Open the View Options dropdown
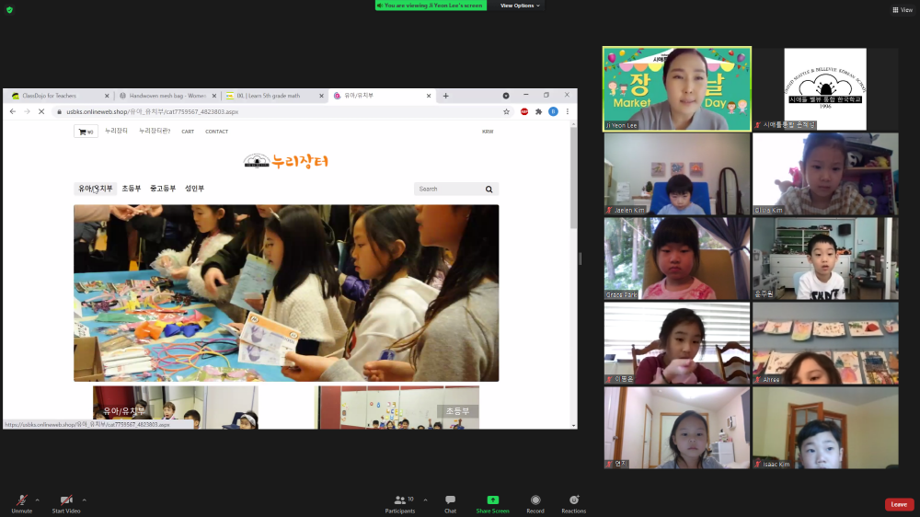The width and height of the screenshot is (920, 517). pos(521,6)
